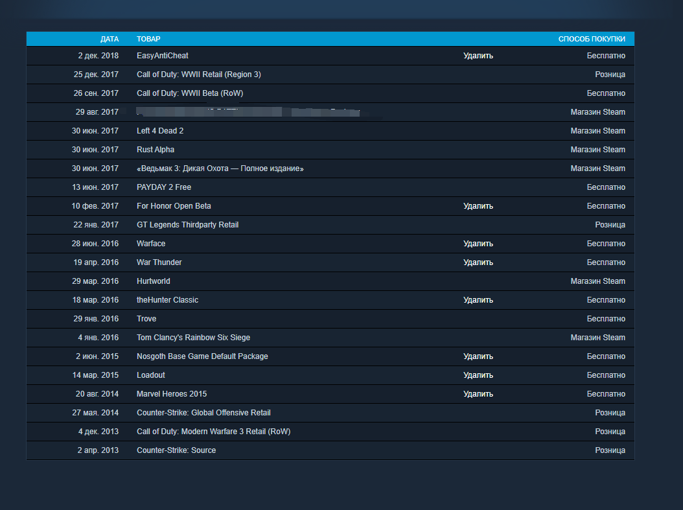683x510 pixels.
Task: Select Call of Duty: Modern Warfare 3 Retail (RoW)
Action: pos(213,432)
